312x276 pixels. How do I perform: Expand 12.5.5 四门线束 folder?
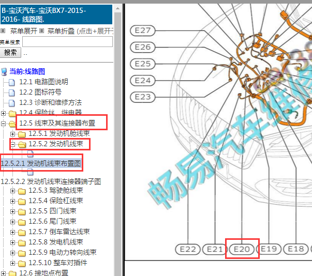(x=12, y=211)
